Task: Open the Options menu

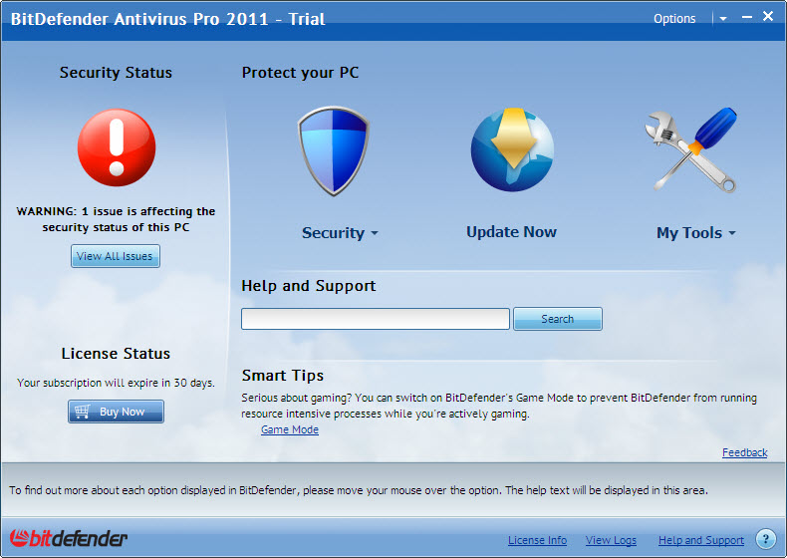Action: pyautogui.click(x=674, y=19)
